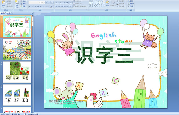Viewport: 179px width, 115px height.
Task: Toggle Italic formatting
Action: click(x=32, y=6)
